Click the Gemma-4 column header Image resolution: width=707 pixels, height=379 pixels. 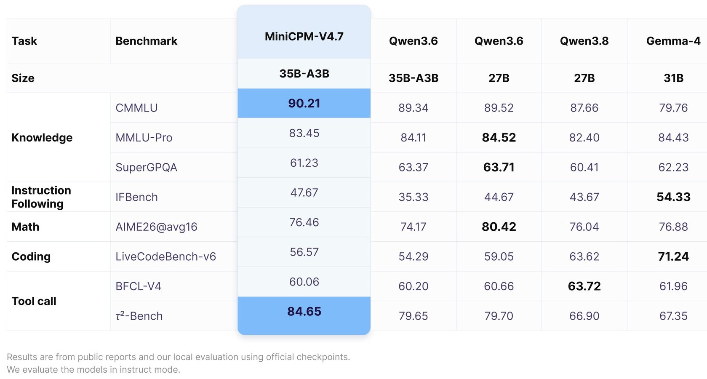(x=673, y=41)
